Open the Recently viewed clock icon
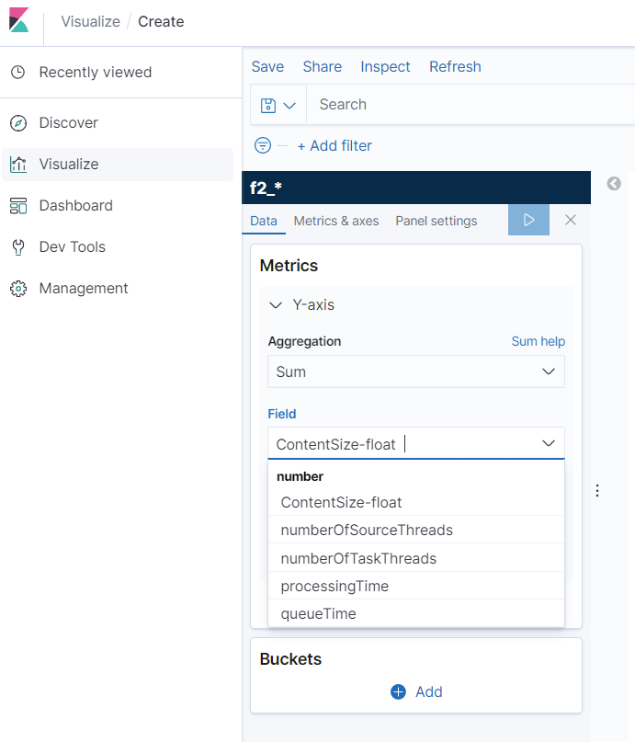Viewport: 635px width, 742px height. click(x=18, y=72)
